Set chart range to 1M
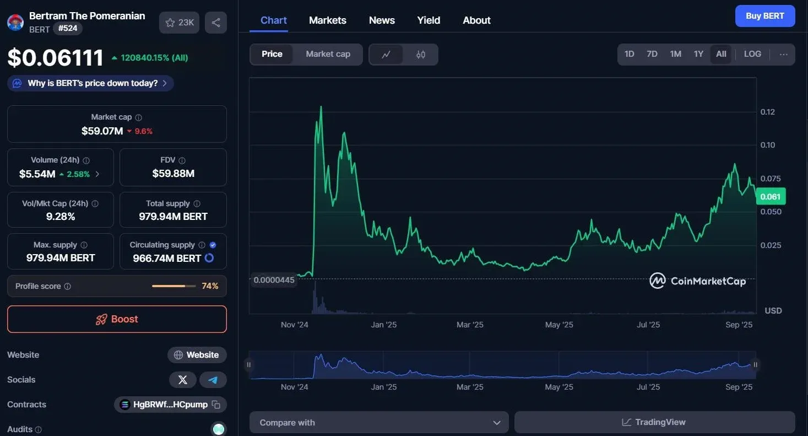 click(x=676, y=54)
